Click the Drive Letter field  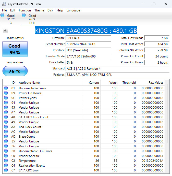point(88,62)
